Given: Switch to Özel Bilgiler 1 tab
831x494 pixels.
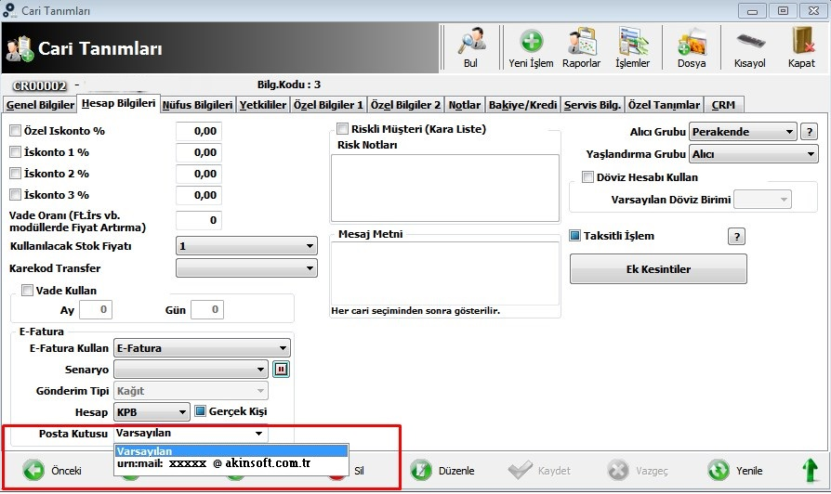Looking at the screenshot, I should tap(328, 105).
